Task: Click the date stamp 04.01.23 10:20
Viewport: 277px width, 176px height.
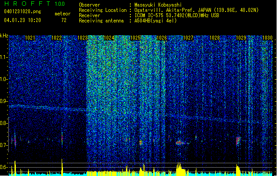Action: point(22,20)
